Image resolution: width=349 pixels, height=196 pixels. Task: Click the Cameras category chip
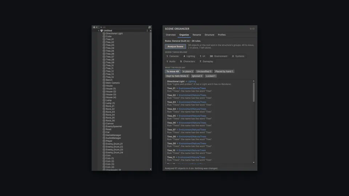[x=173, y=56]
